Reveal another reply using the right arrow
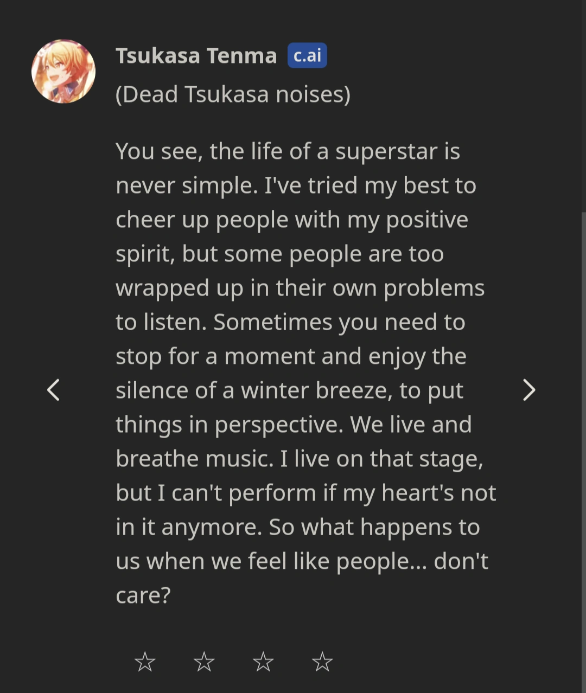This screenshot has width=586, height=693. pos(530,389)
